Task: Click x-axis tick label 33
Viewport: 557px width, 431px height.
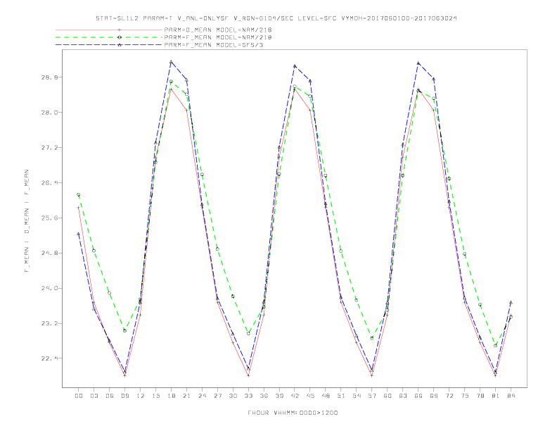Action: [x=248, y=396]
